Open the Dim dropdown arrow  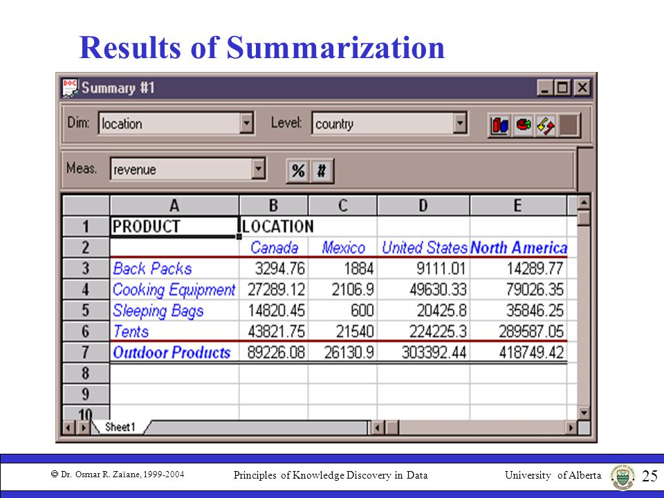(x=246, y=123)
